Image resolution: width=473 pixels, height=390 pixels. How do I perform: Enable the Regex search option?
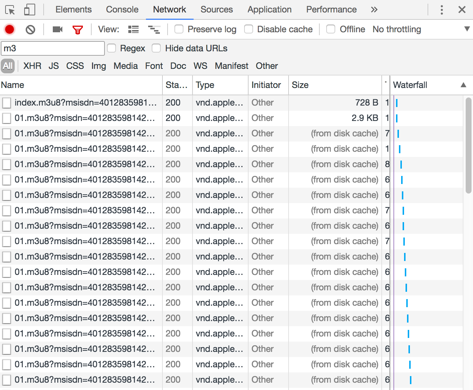(111, 48)
